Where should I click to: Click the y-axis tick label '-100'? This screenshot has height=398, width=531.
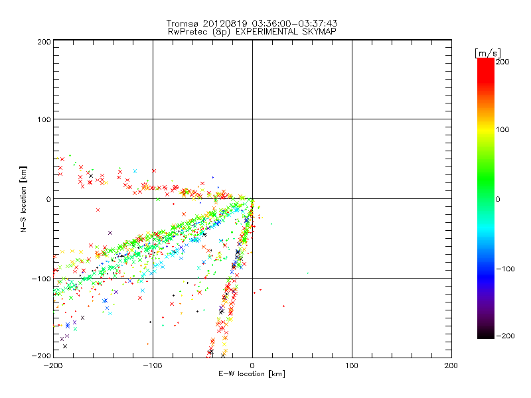[41, 279]
